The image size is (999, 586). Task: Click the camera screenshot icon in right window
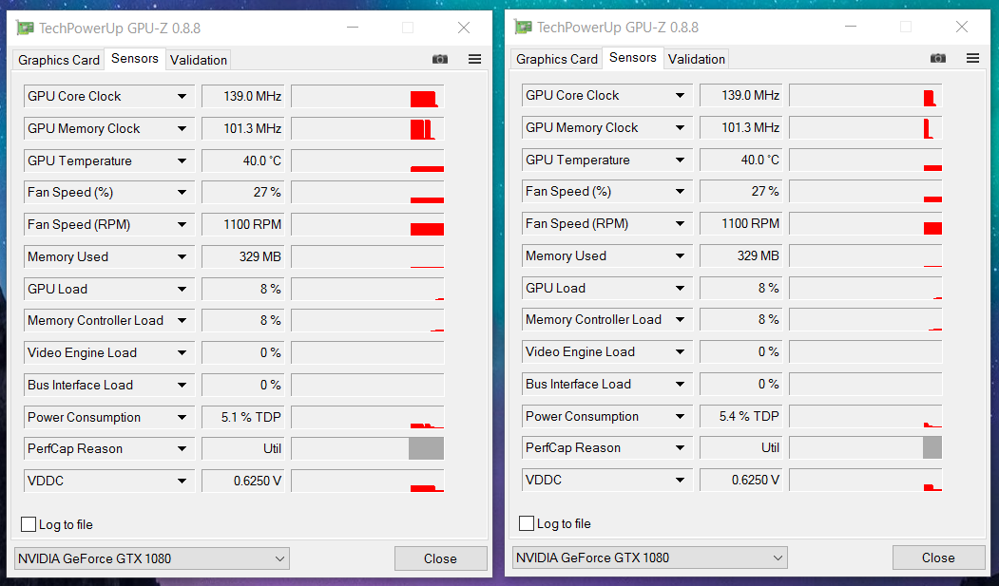point(938,59)
